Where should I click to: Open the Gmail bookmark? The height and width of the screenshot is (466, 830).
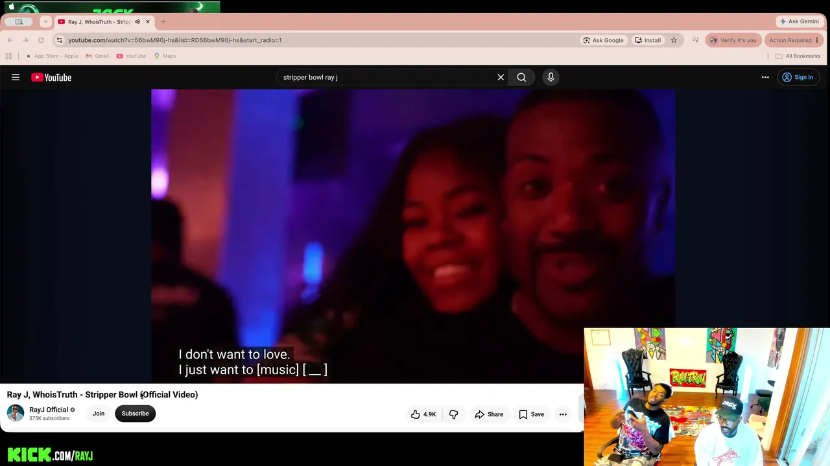coord(97,56)
